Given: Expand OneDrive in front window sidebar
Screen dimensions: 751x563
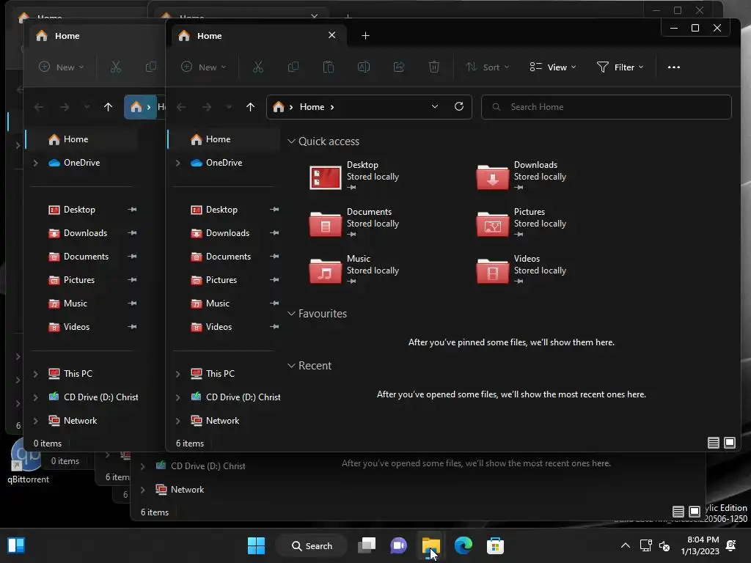Looking at the screenshot, I should (x=177, y=163).
